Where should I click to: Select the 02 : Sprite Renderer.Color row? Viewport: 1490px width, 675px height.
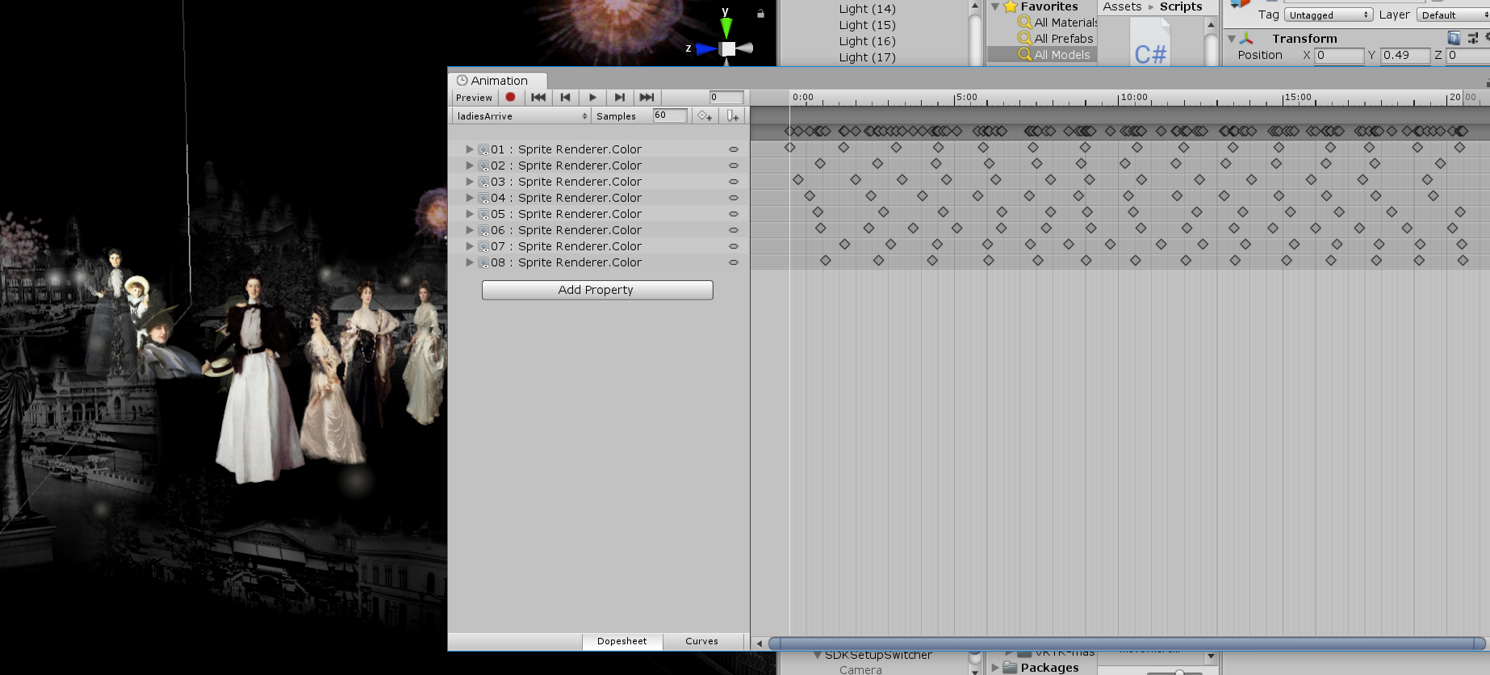tap(599, 166)
